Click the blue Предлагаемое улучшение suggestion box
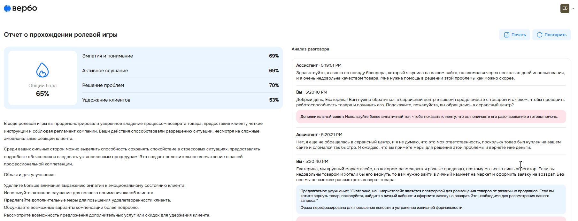Image resolution: width=578 pixels, height=221 pixels. pyautogui.click(x=431, y=199)
